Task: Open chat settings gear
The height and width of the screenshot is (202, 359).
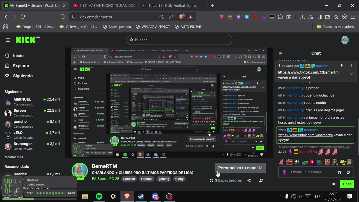Action: tap(334, 184)
